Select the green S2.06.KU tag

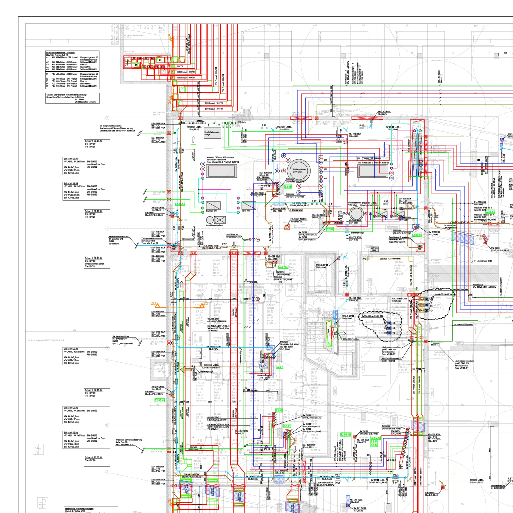160,400
